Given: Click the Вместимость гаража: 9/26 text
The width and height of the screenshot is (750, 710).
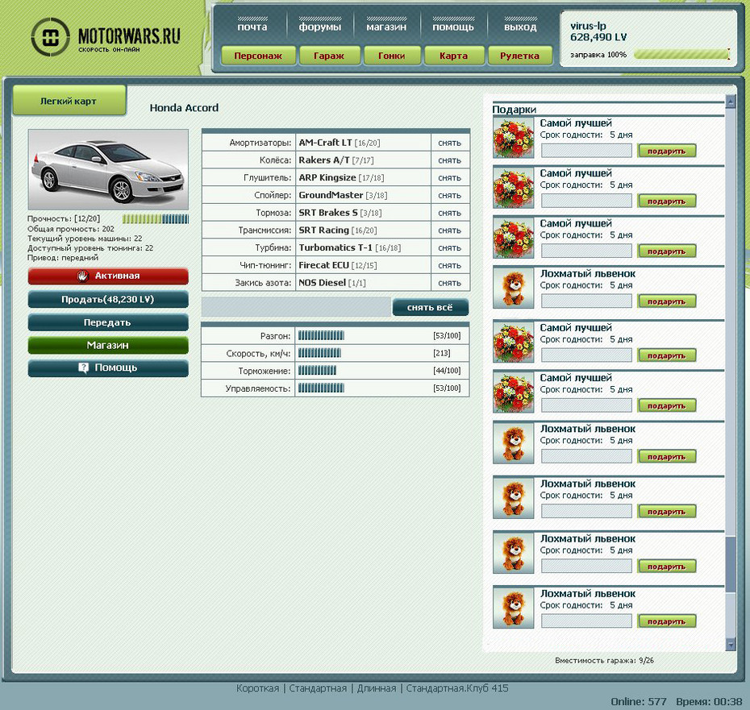Looking at the screenshot, I should [x=604, y=661].
